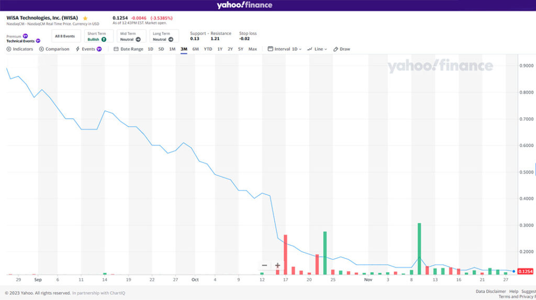This screenshot has height=300, width=536.
Task: Open the Help link in footer
Action: point(514,291)
